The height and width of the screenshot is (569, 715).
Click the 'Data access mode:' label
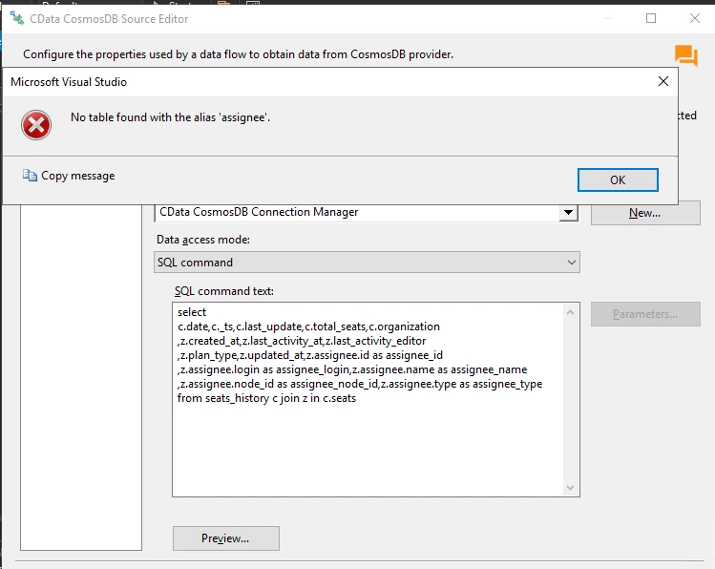coord(203,240)
